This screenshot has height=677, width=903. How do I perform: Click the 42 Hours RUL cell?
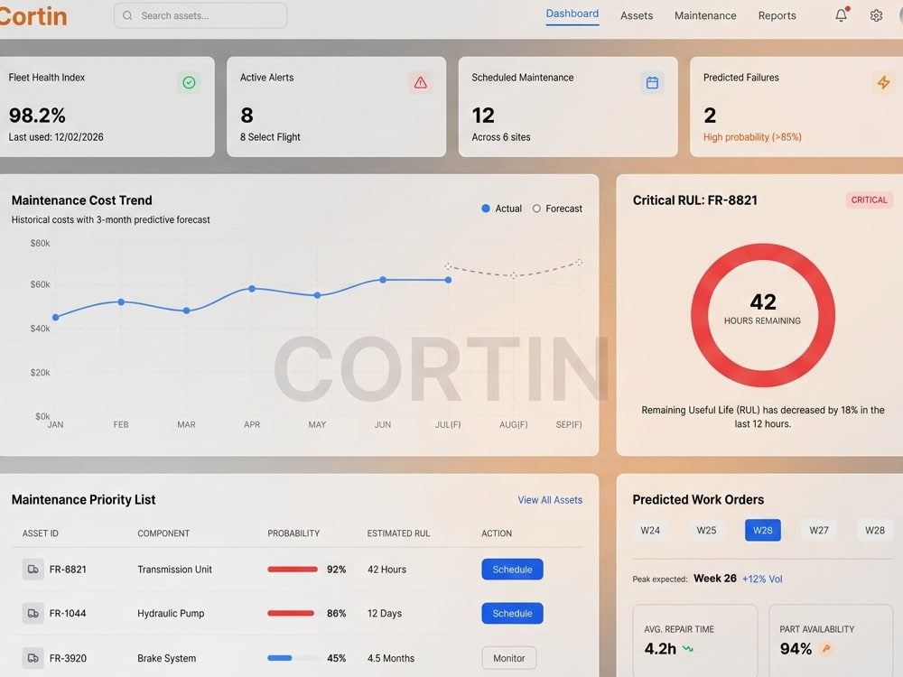[x=387, y=570]
